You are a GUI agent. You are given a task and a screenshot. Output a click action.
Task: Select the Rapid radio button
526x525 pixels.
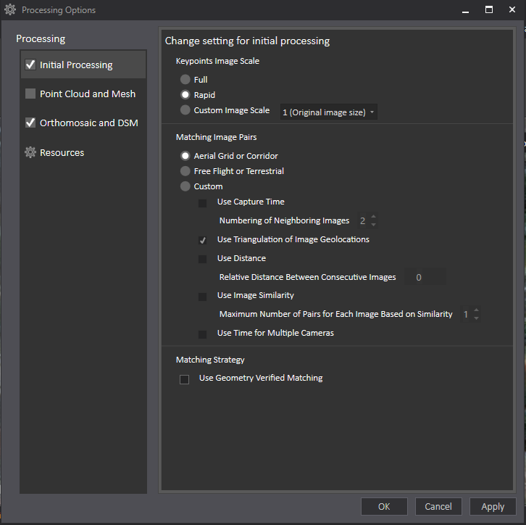pos(185,95)
